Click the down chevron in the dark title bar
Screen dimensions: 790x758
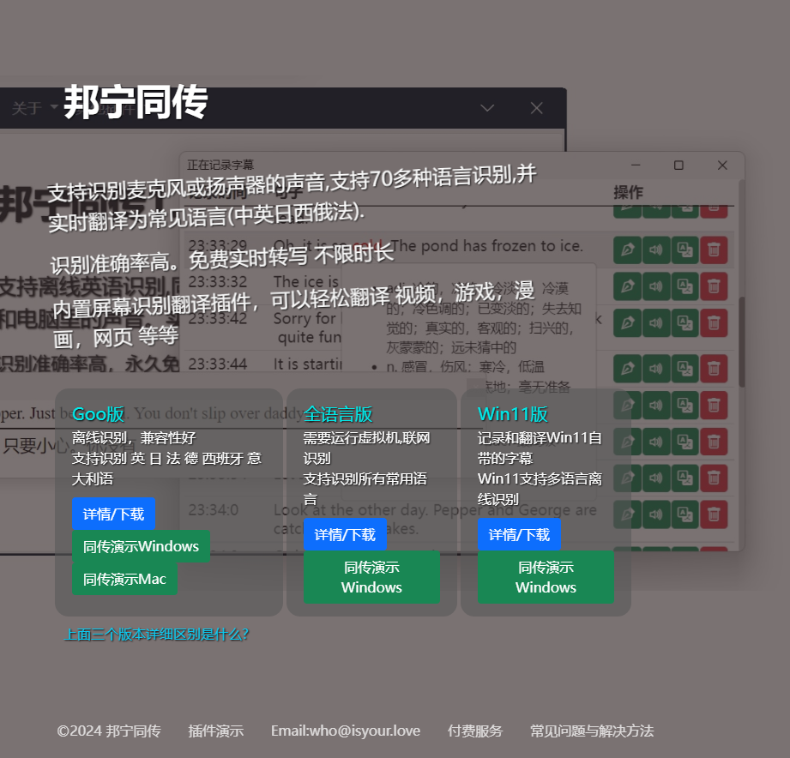pos(487,108)
